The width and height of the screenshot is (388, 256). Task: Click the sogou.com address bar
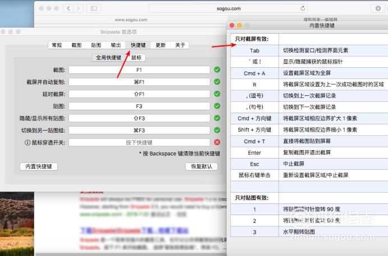click(228, 8)
